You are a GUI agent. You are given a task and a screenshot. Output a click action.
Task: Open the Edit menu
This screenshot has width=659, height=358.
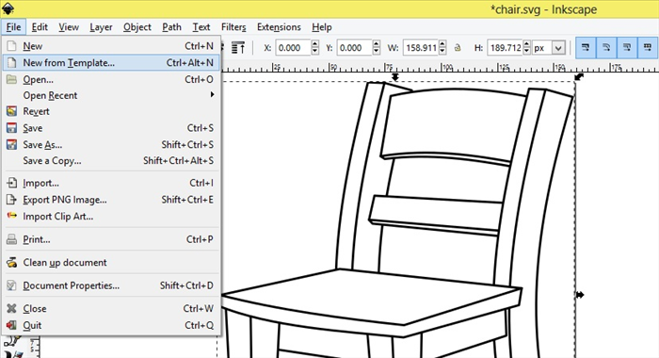(40, 27)
